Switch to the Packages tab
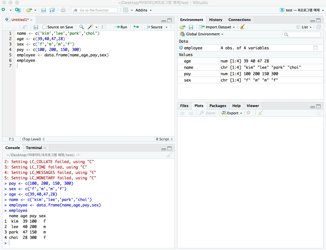 pyautogui.click(x=218, y=106)
